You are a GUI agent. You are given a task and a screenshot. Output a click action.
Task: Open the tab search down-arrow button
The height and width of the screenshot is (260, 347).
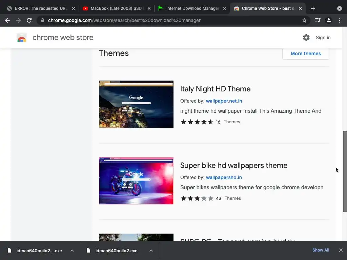click(340, 8)
